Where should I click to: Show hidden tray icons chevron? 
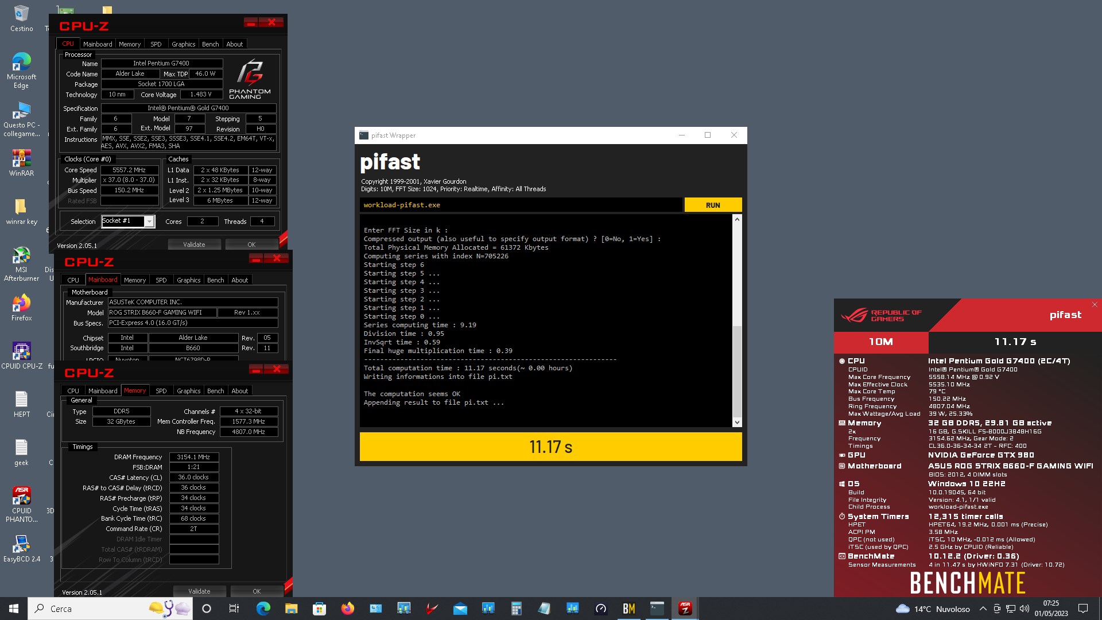pos(983,609)
